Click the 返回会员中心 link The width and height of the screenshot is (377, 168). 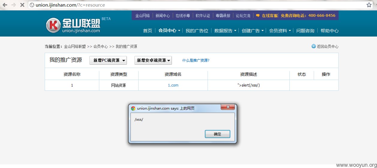click(328, 46)
